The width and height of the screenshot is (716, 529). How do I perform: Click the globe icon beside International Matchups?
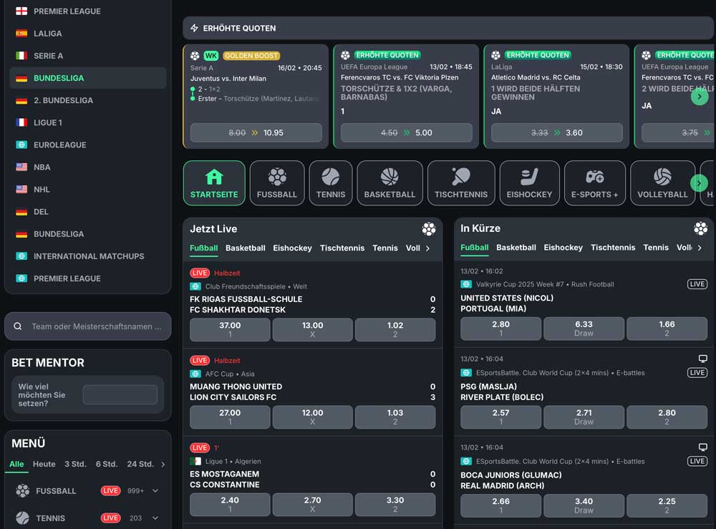tap(21, 256)
